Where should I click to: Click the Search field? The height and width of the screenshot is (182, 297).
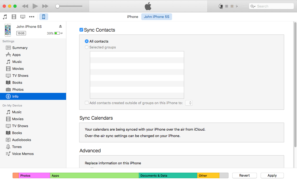click(x=271, y=6)
